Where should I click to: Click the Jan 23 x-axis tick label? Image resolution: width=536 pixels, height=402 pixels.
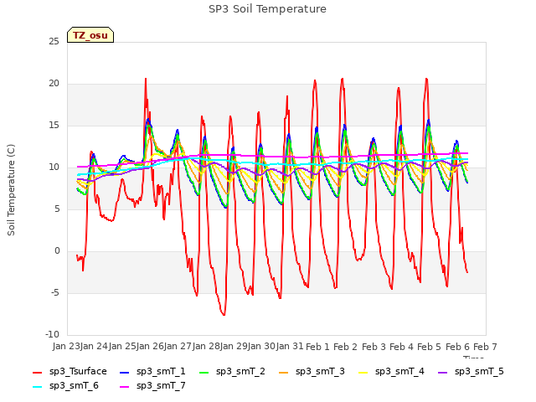[x=66, y=346]
